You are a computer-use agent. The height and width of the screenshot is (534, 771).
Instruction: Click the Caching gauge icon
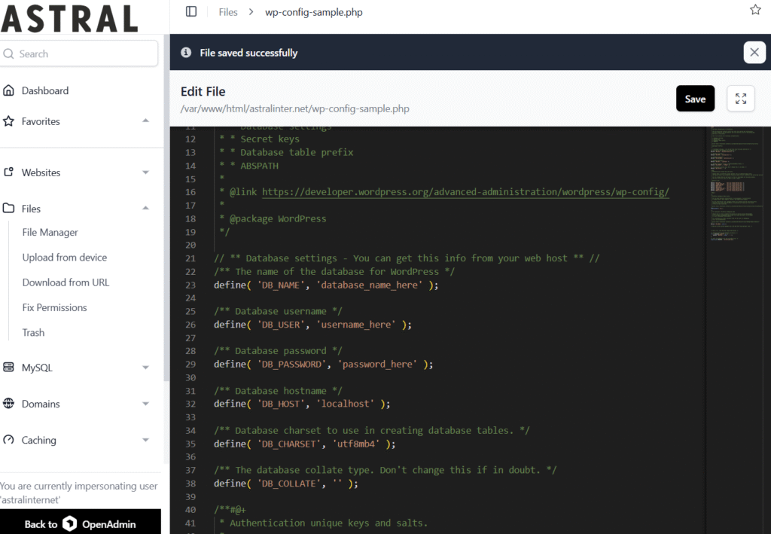pyautogui.click(x=8, y=440)
